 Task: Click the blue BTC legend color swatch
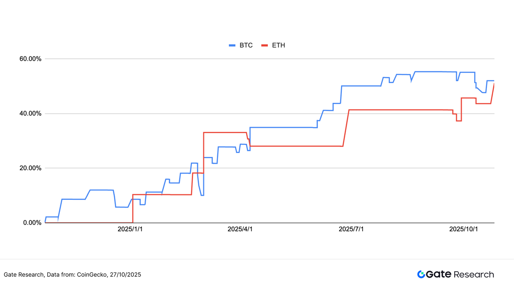232,46
